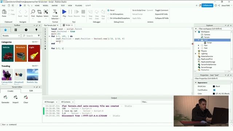Switch Terrain Editor to Edit tab
The width and height of the screenshot is (233, 131).
pos(31,91)
